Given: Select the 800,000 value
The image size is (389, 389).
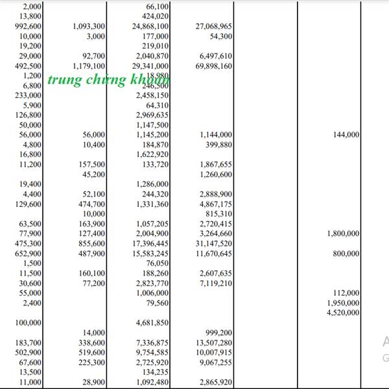Looking at the screenshot, I should [x=346, y=253].
